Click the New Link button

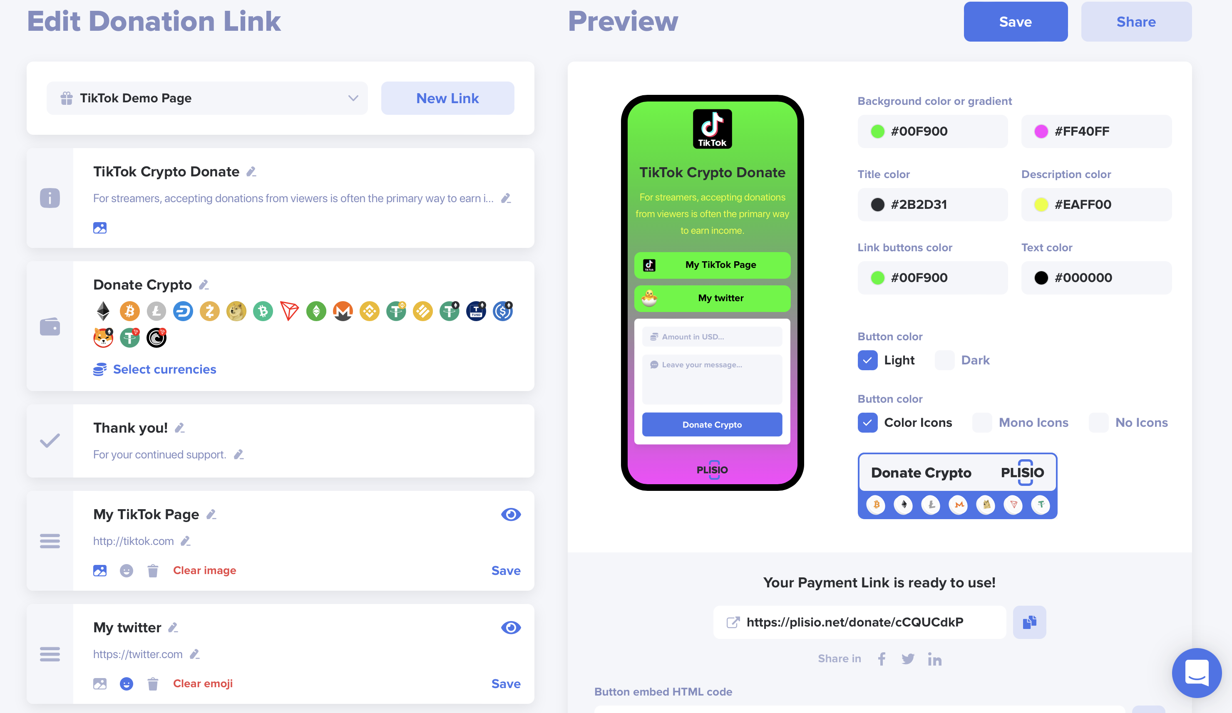447,98
